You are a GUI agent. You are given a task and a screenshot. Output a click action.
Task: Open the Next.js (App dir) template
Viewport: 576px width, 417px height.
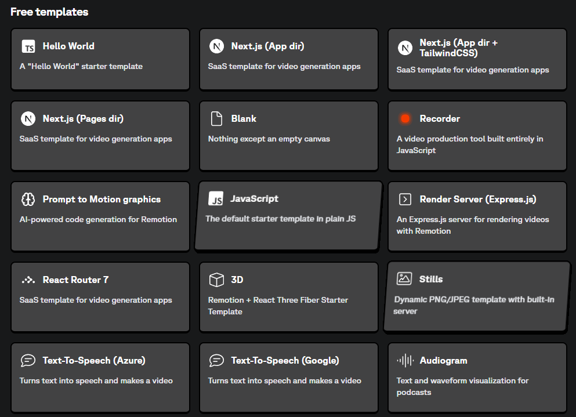pyautogui.click(x=289, y=59)
